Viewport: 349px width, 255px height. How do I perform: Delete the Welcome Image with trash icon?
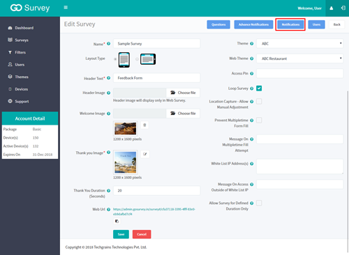144,125
